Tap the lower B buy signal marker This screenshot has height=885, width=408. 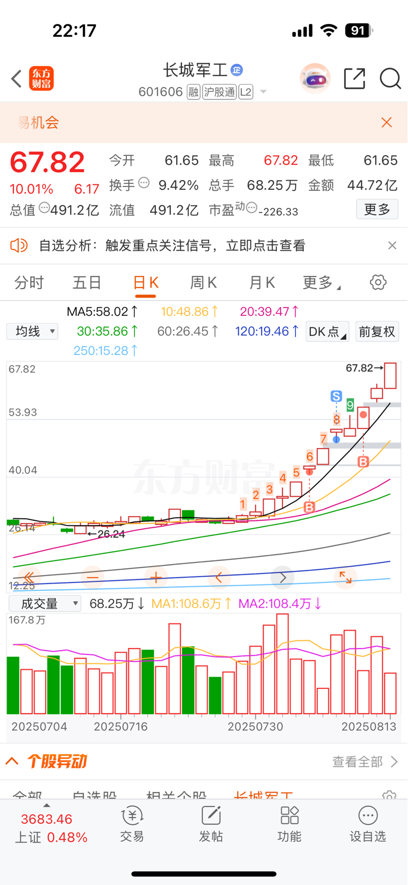pos(309,507)
